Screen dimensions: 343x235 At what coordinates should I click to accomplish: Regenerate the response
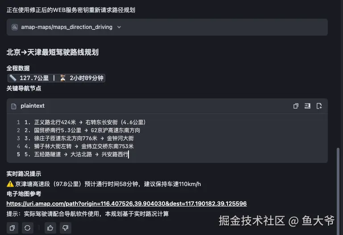(27, 227)
